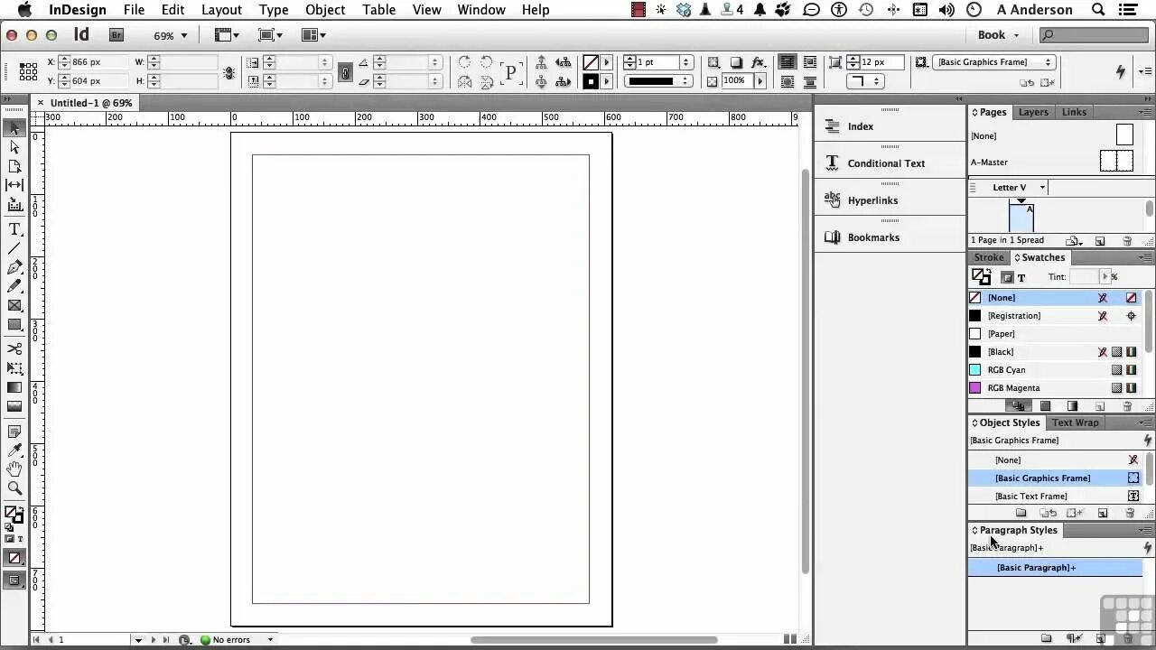Delete the selected swatch with trash icon
The width and height of the screenshot is (1156, 650).
1127,406
